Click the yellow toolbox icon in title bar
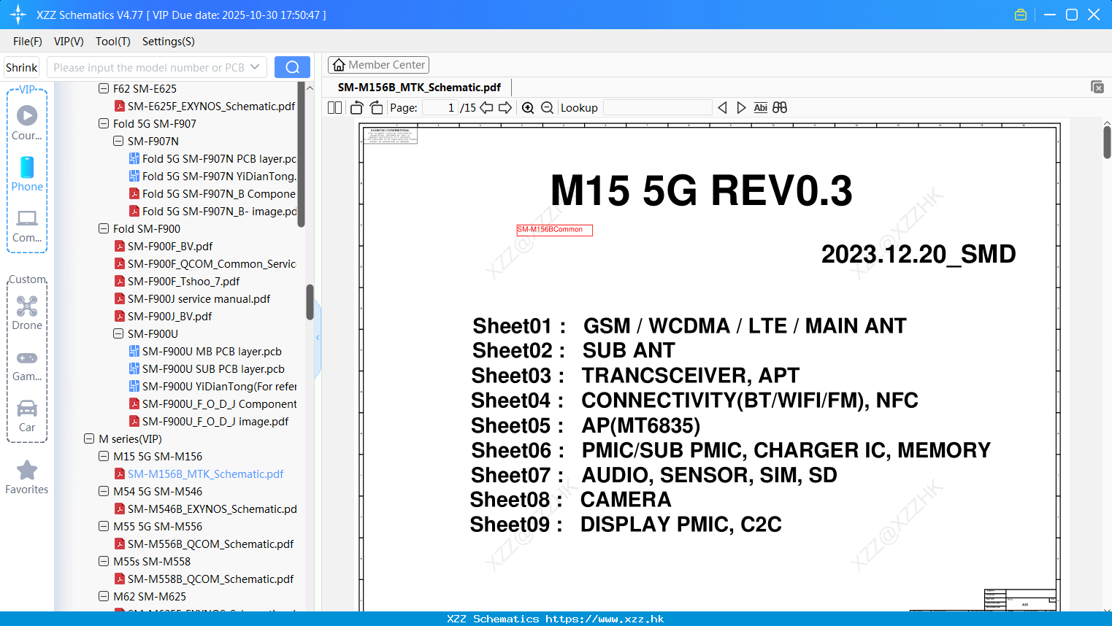 coord(1021,15)
